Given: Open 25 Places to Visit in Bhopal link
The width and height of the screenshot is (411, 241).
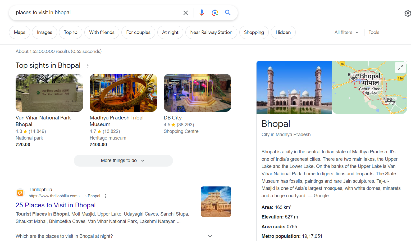Looking at the screenshot, I should tap(56, 205).
